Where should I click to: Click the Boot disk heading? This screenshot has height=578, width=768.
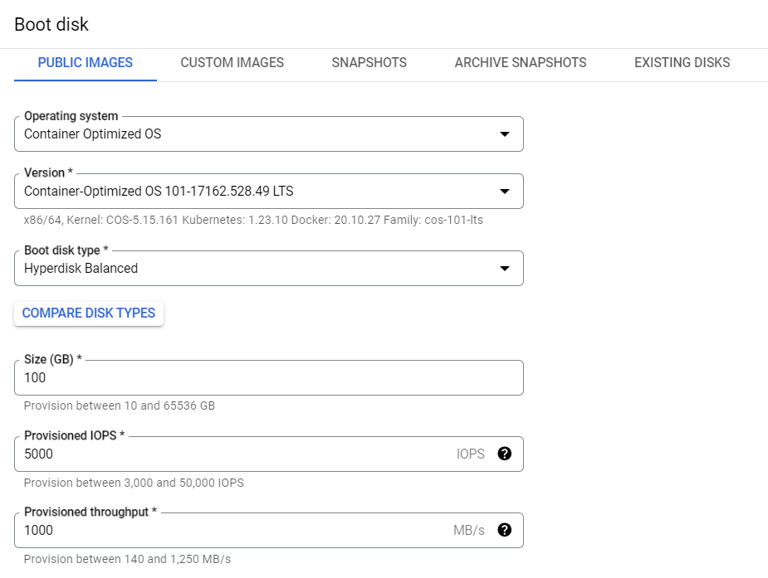51,24
